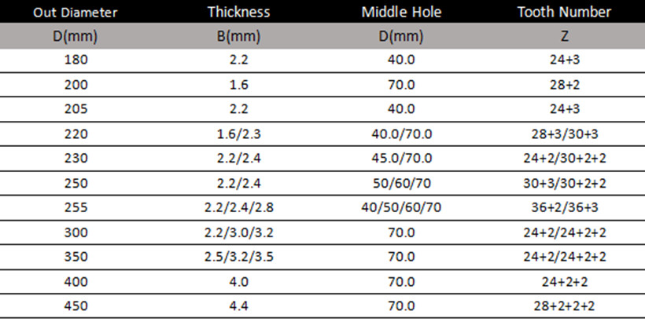Click the Middle Hole column header
The width and height of the screenshot is (645, 322).
click(401, 12)
